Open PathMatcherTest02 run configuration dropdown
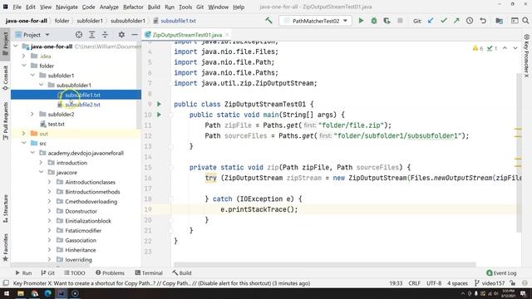This screenshot has height=299, width=532. [x=315, y=21]
